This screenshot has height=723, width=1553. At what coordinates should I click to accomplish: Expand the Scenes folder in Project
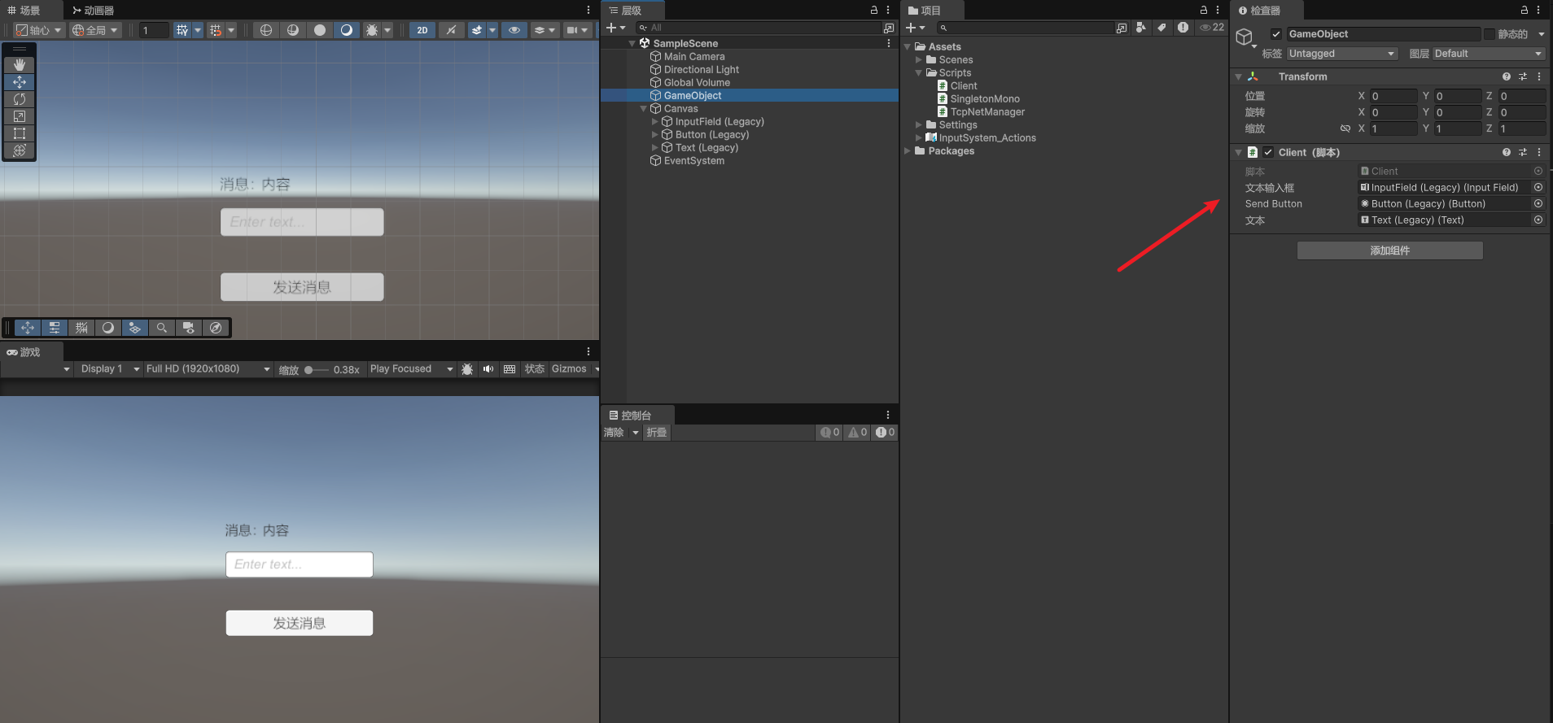click(x=919, y=60)
